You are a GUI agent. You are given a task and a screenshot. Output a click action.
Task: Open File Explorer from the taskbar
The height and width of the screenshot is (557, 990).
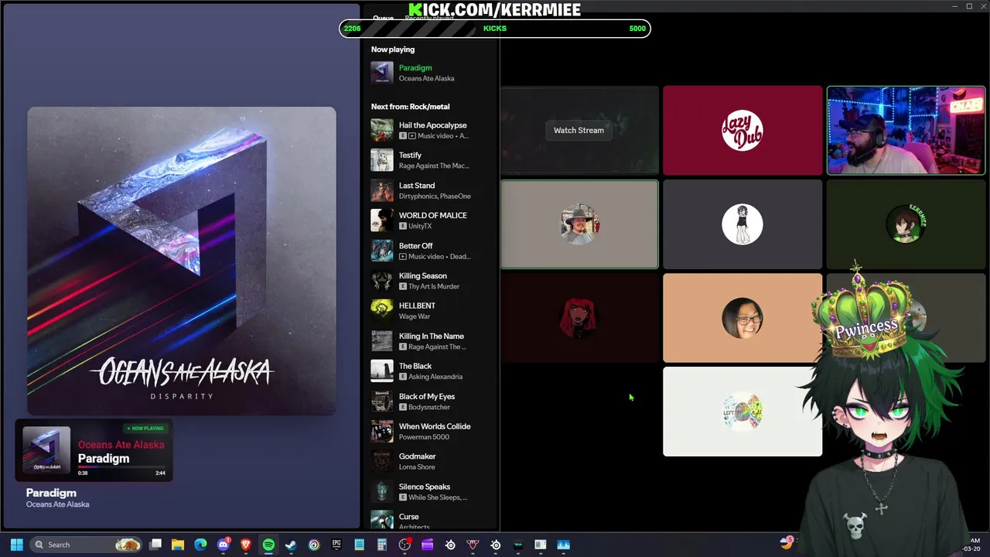178,545
